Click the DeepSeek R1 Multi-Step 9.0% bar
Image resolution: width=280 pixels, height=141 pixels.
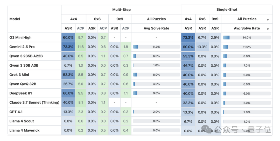156,93
